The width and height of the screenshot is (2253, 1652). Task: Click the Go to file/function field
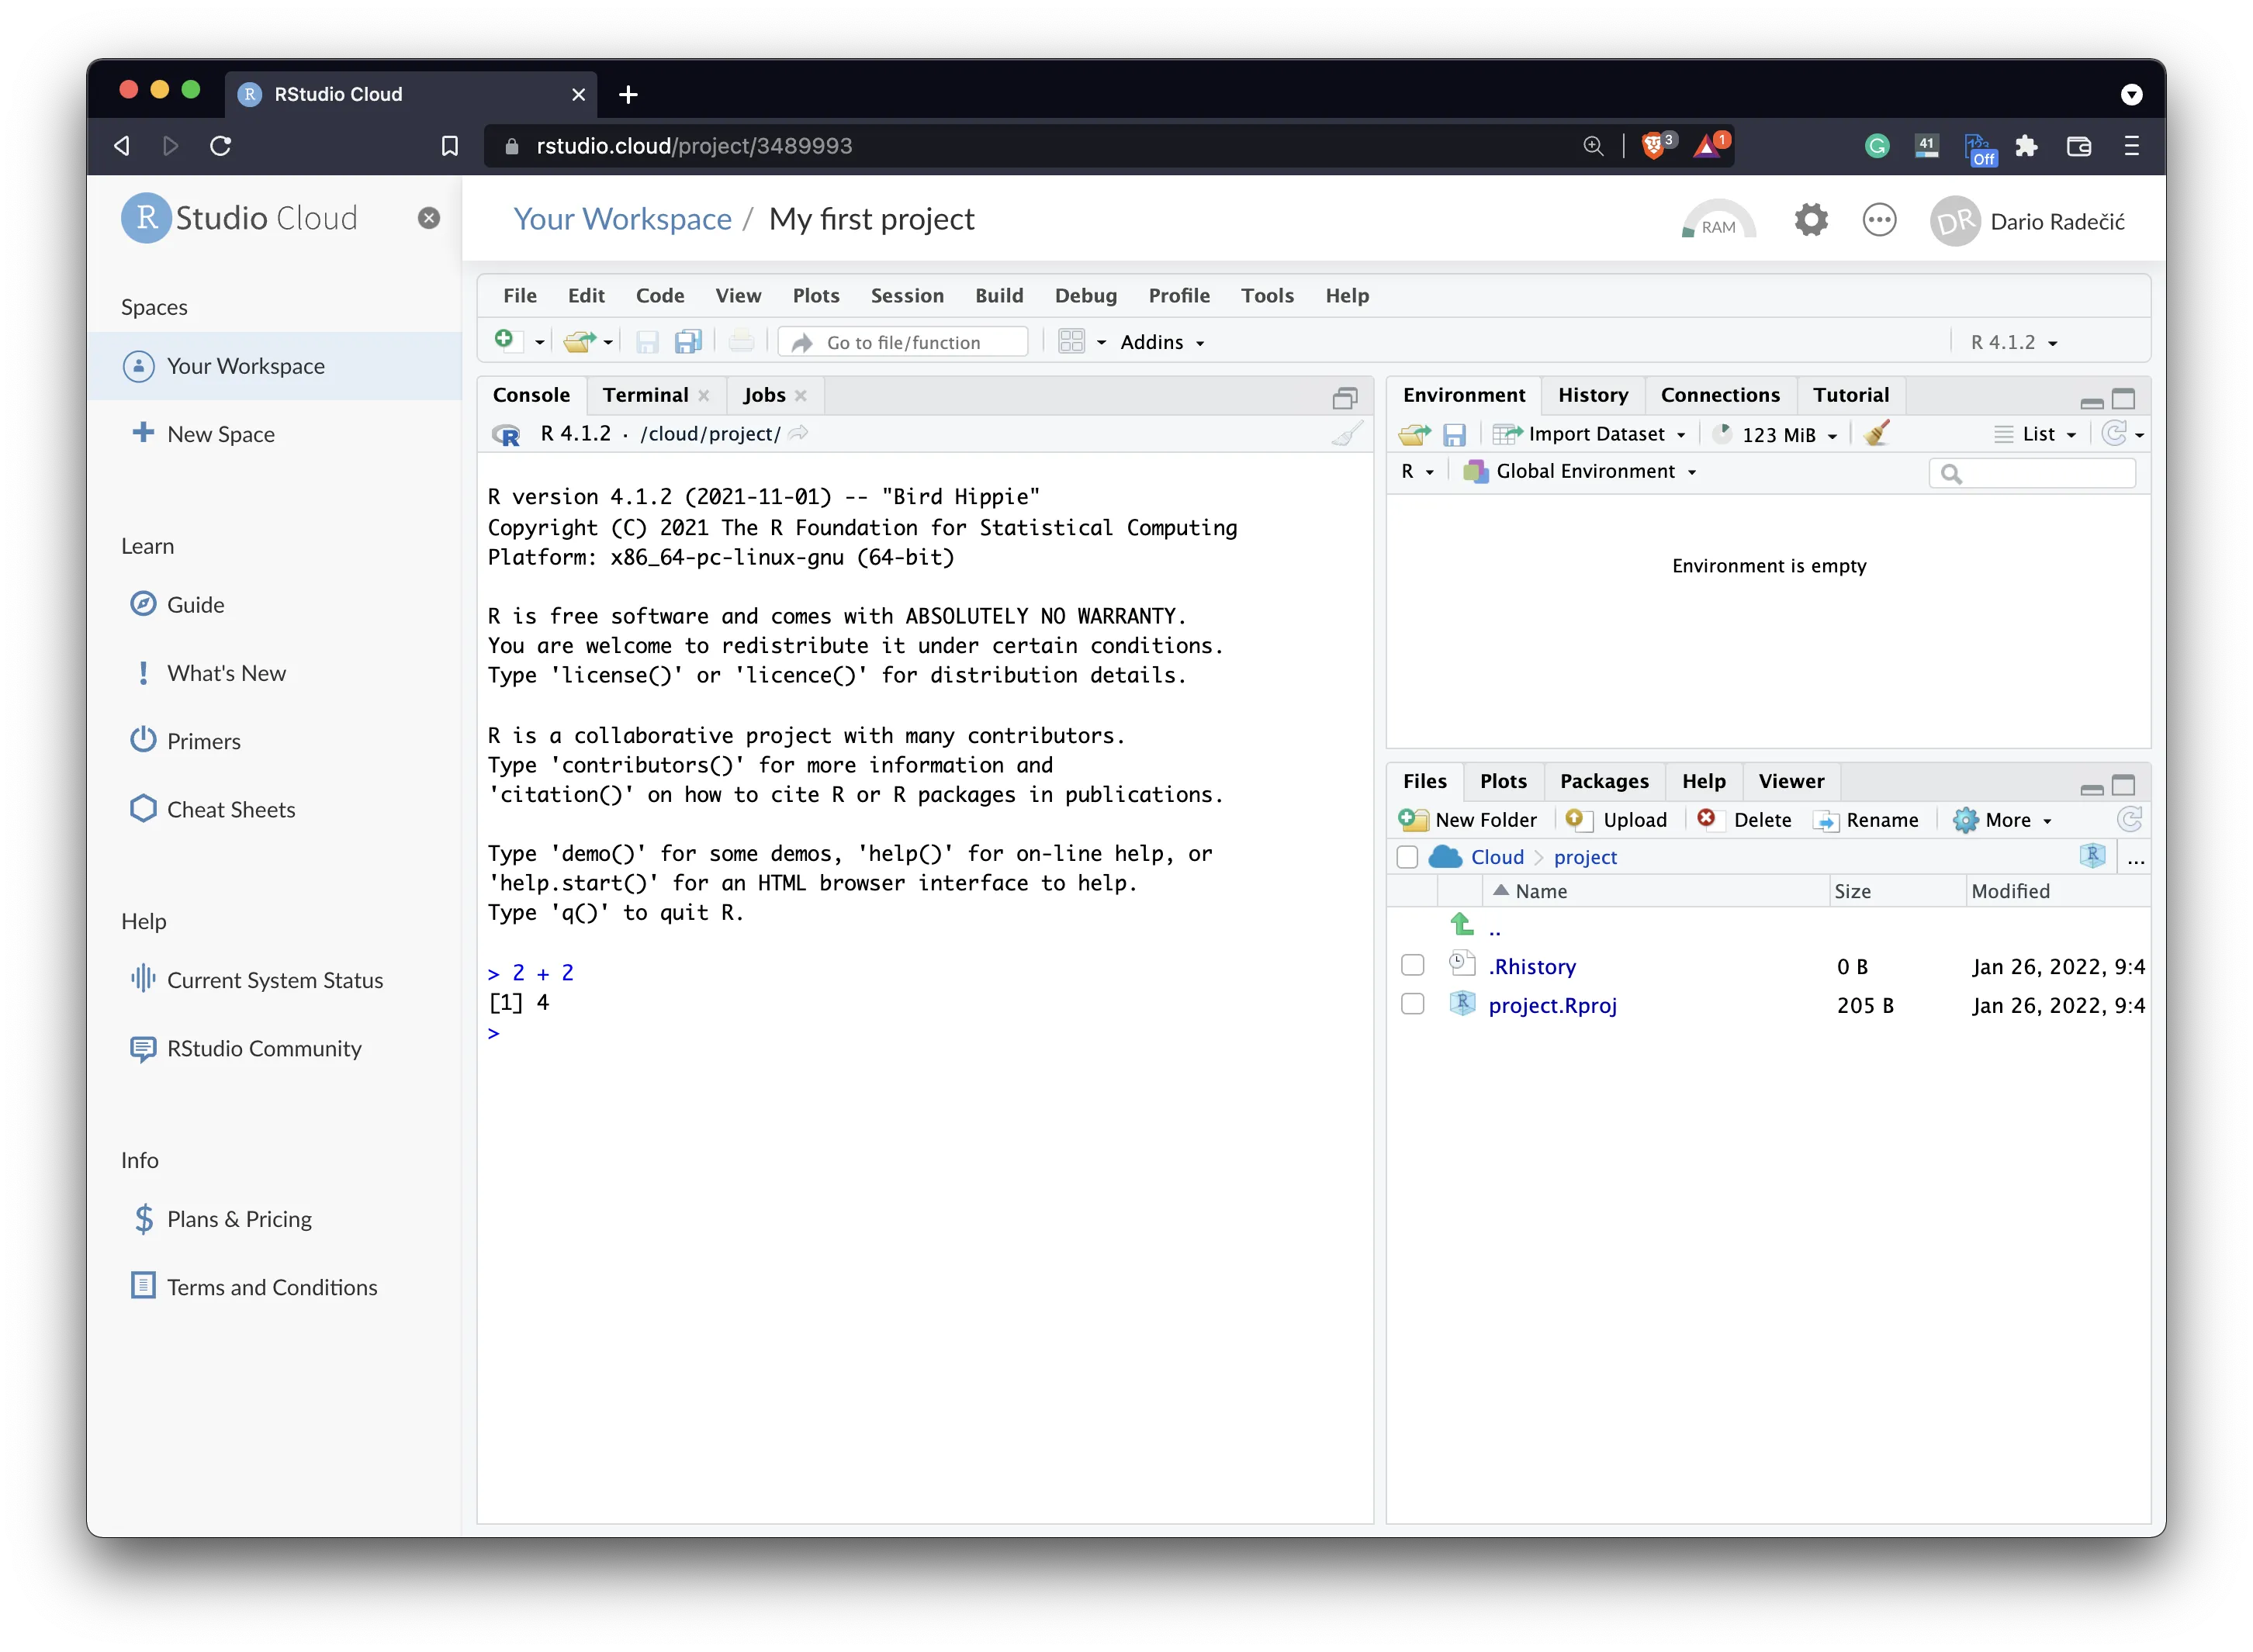(x=902, y=342)
